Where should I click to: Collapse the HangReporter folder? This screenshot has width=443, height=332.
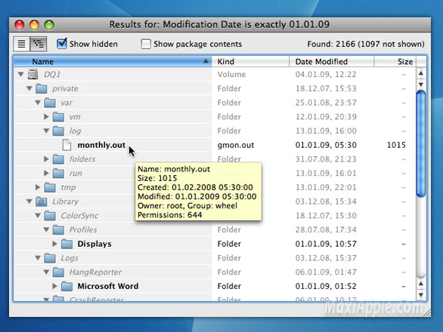click(46, 272)
